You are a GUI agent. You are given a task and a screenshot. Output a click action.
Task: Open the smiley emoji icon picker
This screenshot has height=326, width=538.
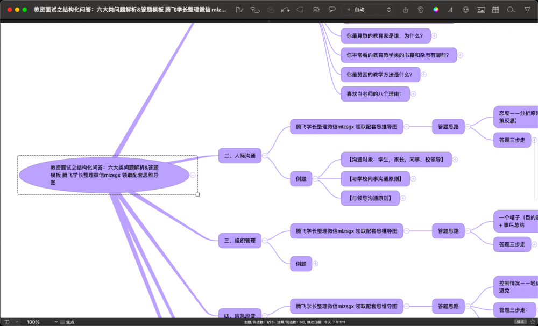click(465, 10)
